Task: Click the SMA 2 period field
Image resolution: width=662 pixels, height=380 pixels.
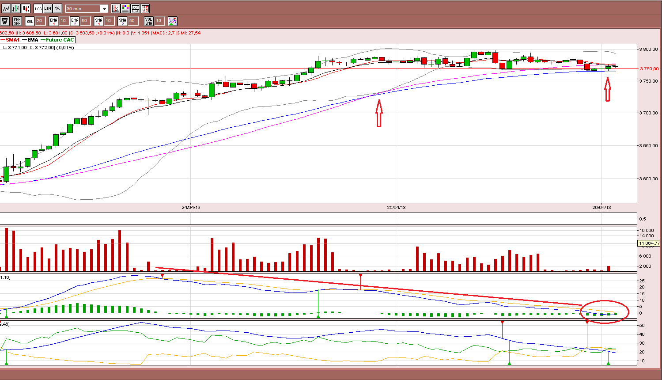Action: [x=132, y=21]
